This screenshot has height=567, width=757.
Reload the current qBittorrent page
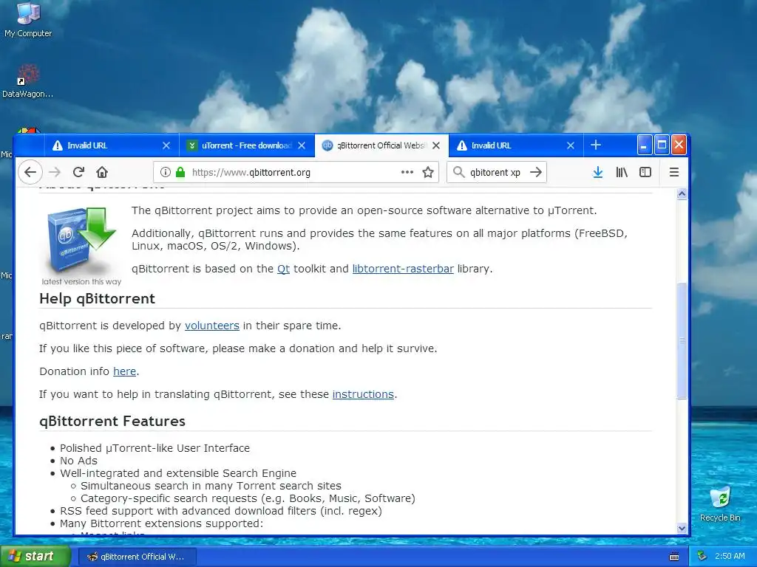point(78,172)
